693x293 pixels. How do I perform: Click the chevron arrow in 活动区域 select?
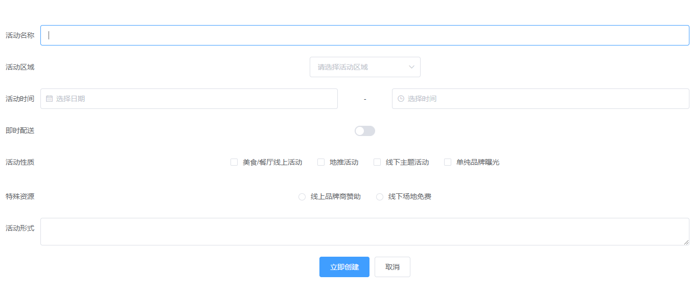point(411,67)
